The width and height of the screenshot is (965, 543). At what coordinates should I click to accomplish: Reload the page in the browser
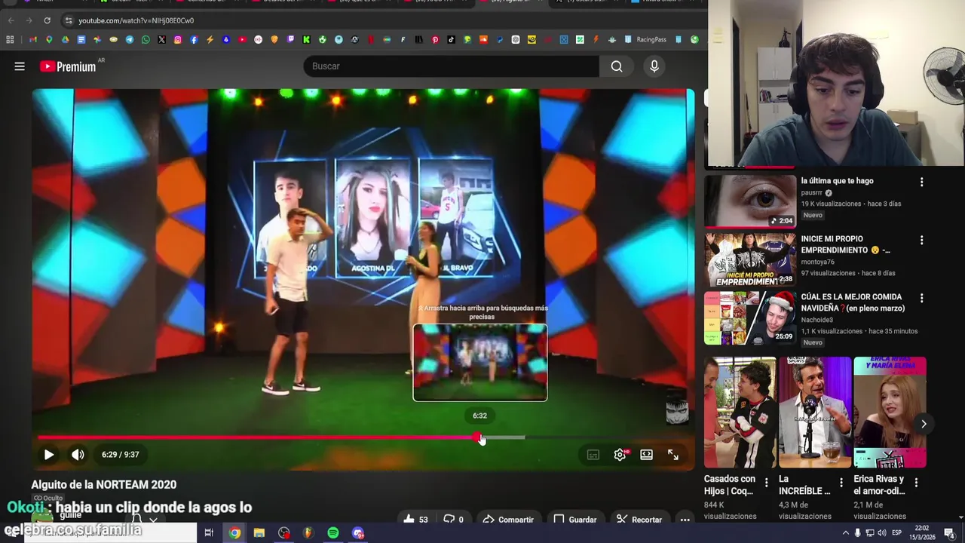(x=47, y=20)
